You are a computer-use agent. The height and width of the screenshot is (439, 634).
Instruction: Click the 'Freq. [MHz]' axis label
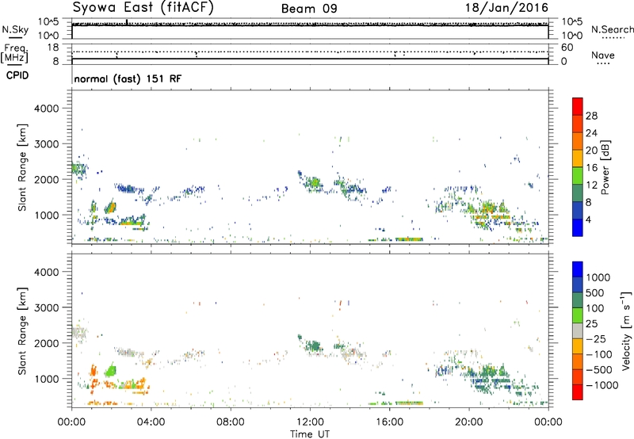point(15,54)
